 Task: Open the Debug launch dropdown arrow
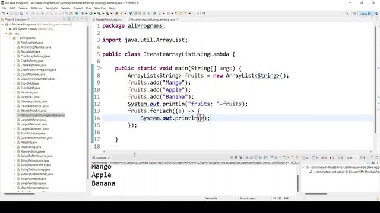click(x=86, y=14)
